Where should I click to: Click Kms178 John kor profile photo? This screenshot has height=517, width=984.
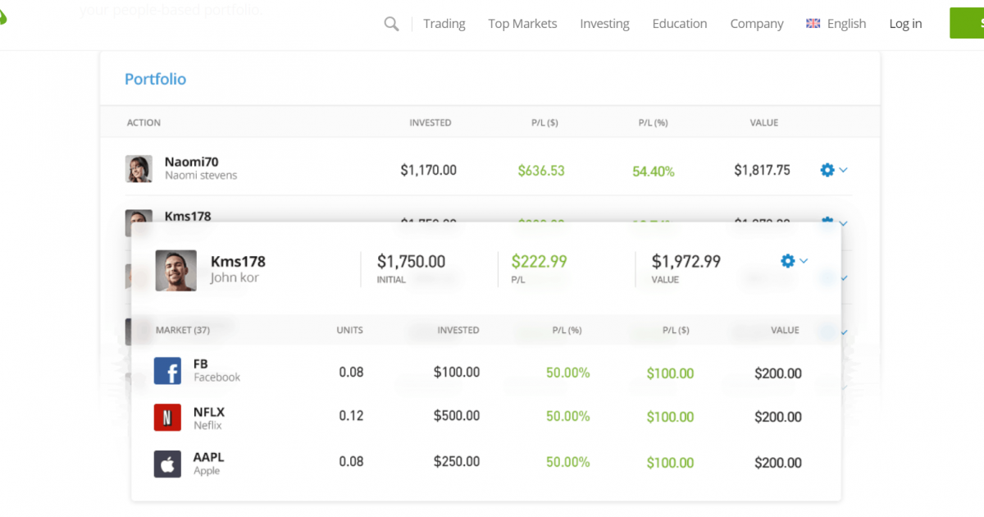click(176, 271)
